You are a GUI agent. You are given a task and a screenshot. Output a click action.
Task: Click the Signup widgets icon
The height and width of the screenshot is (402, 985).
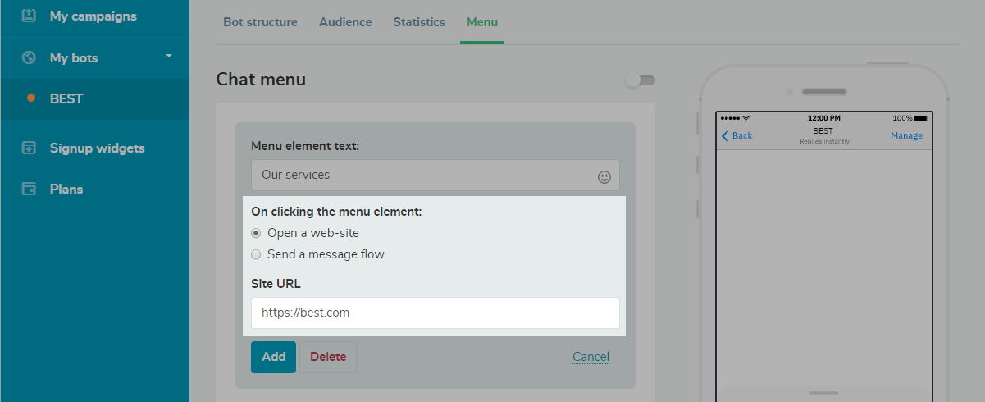29,148
